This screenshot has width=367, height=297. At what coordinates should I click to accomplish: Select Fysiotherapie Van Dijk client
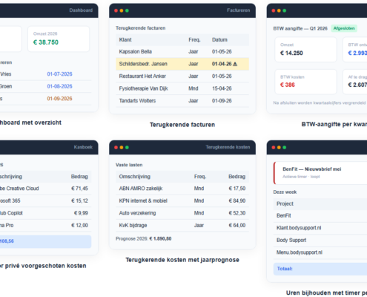click(143, 88)
